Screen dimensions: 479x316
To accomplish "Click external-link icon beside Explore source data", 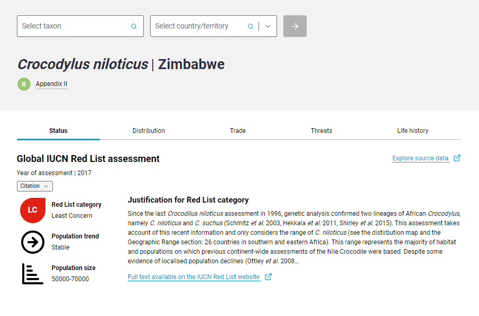I will pyautogui.click(x=457, y=158).
